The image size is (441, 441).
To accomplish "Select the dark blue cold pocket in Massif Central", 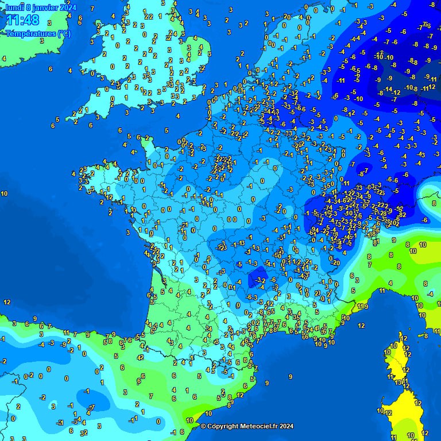I will tap(260, 278).
